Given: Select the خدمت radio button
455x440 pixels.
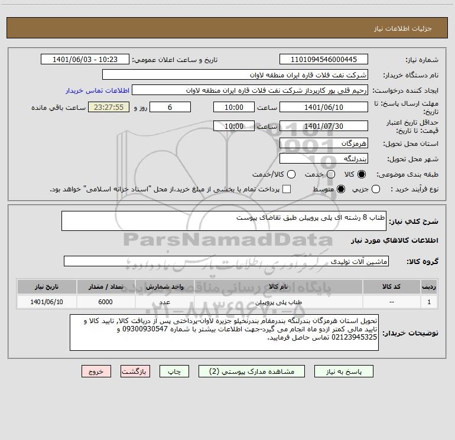Looking at the screenshot, I should pos(331,174).
